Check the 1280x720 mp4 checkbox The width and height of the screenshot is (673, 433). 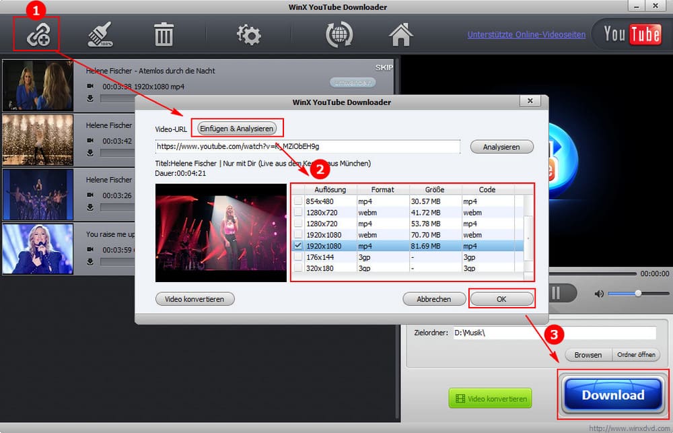pyautogui.click(x=298, y=224)
